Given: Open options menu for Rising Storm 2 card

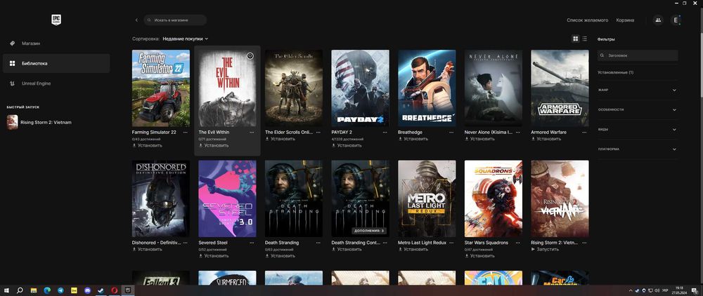Looking at the screenshot, I should (583, 243).
